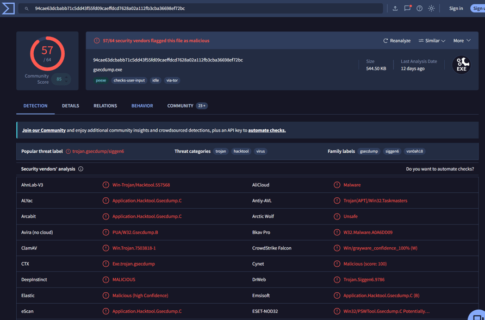Click the AliCloud Malware alert icon

337,185
